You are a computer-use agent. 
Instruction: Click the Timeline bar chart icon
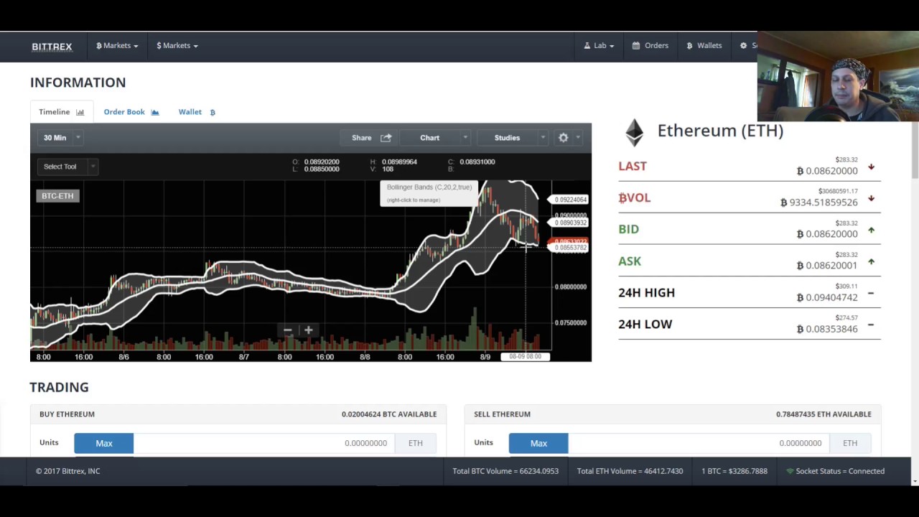80,113
